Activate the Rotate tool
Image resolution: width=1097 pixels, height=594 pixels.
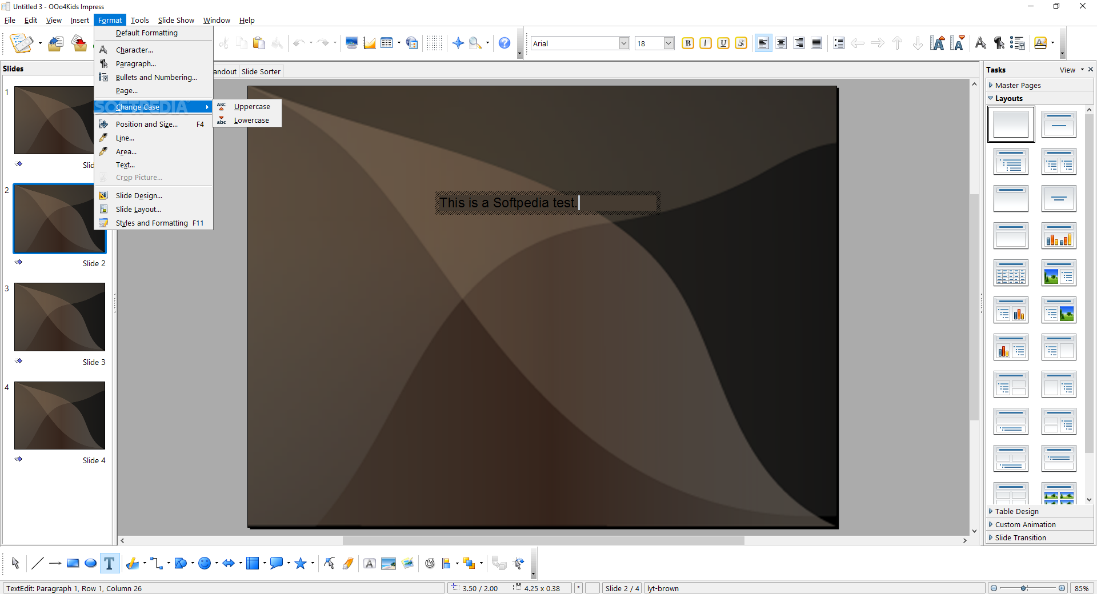pyautogui.click(x=430, y=563)
